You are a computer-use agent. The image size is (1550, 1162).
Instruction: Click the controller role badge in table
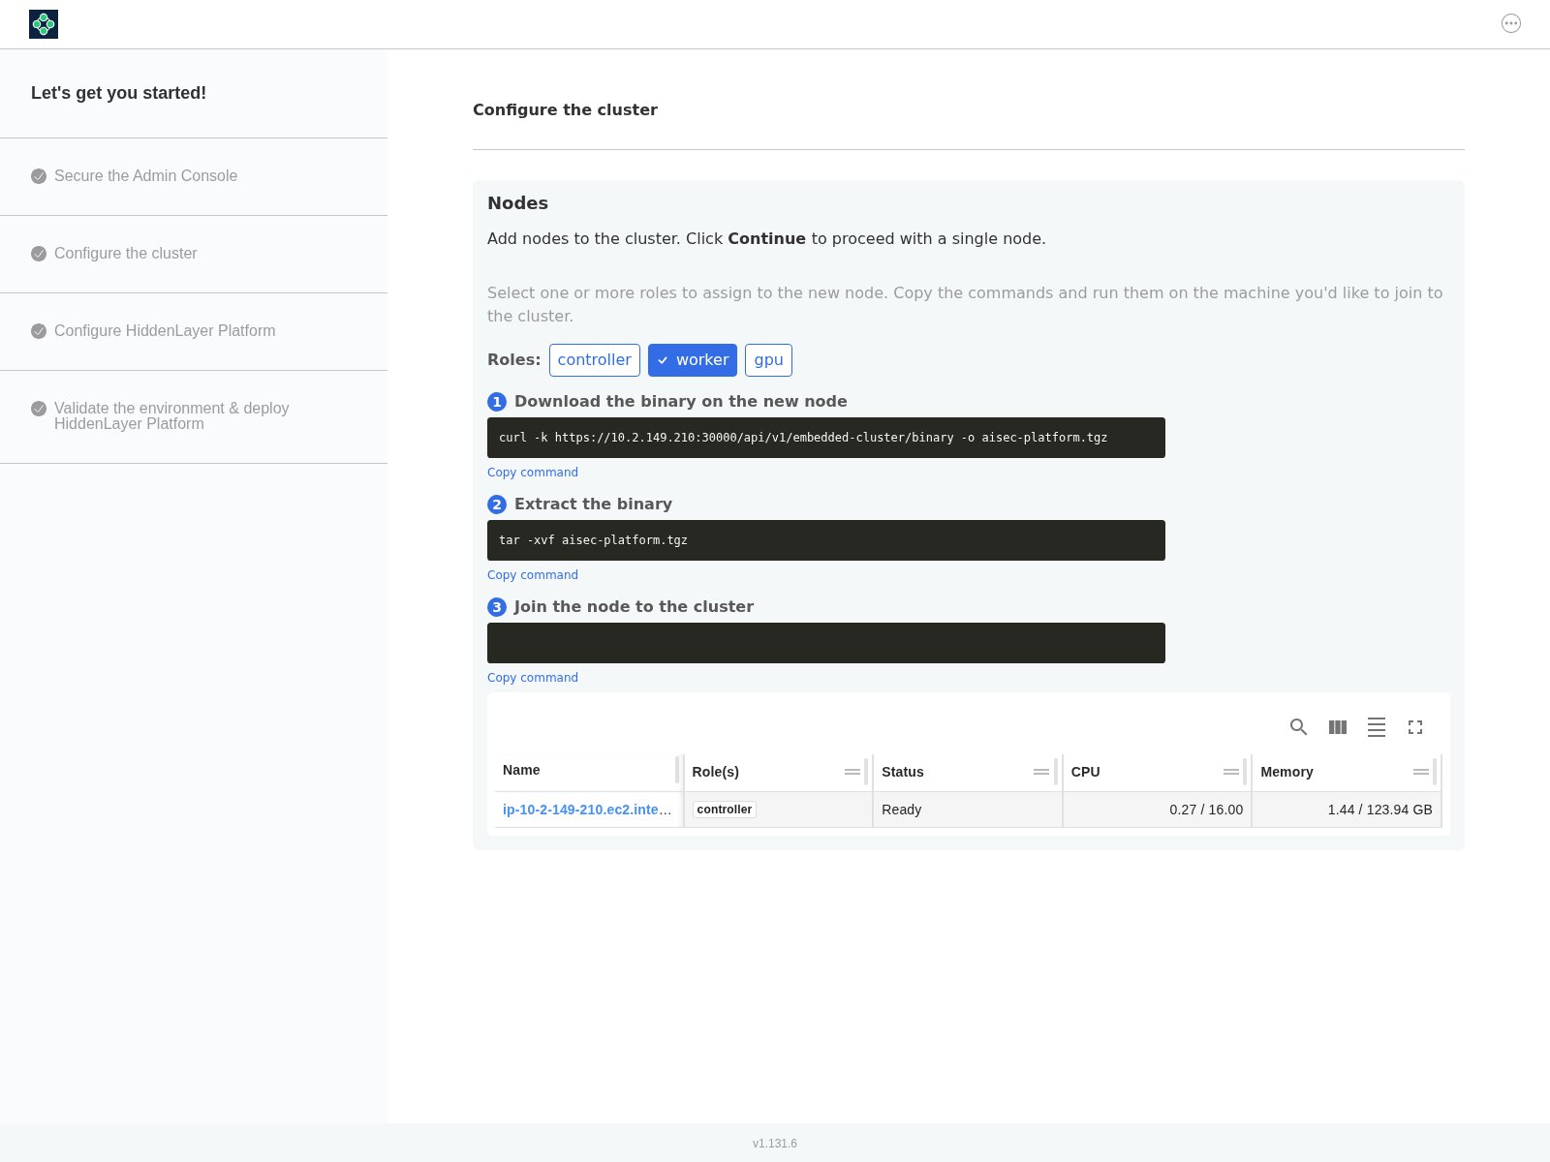(725, 810)
